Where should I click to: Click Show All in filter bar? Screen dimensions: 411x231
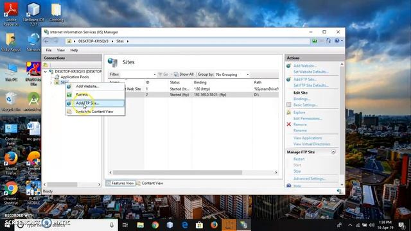click(x=184, y=74)
